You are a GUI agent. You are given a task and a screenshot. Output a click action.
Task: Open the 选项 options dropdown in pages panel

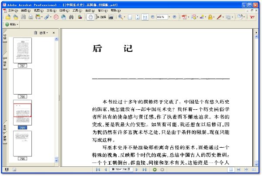pos(44,33)
